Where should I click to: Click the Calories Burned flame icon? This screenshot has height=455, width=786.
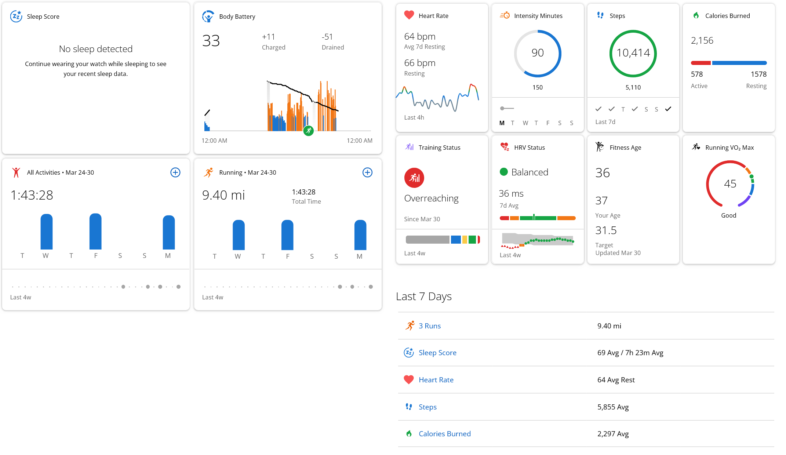(x=696, y=15)
